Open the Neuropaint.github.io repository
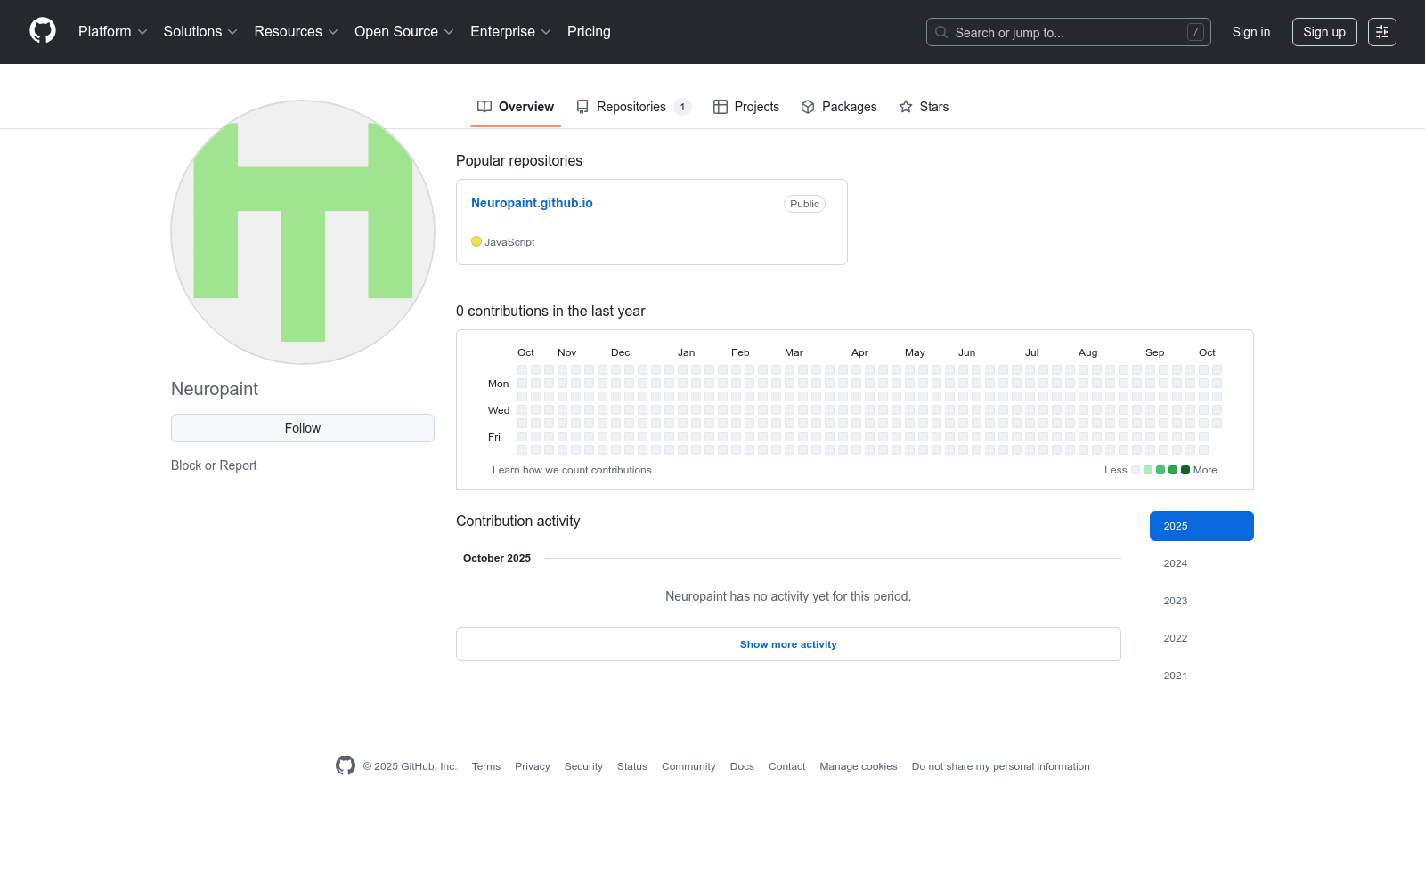 (532, 203)
